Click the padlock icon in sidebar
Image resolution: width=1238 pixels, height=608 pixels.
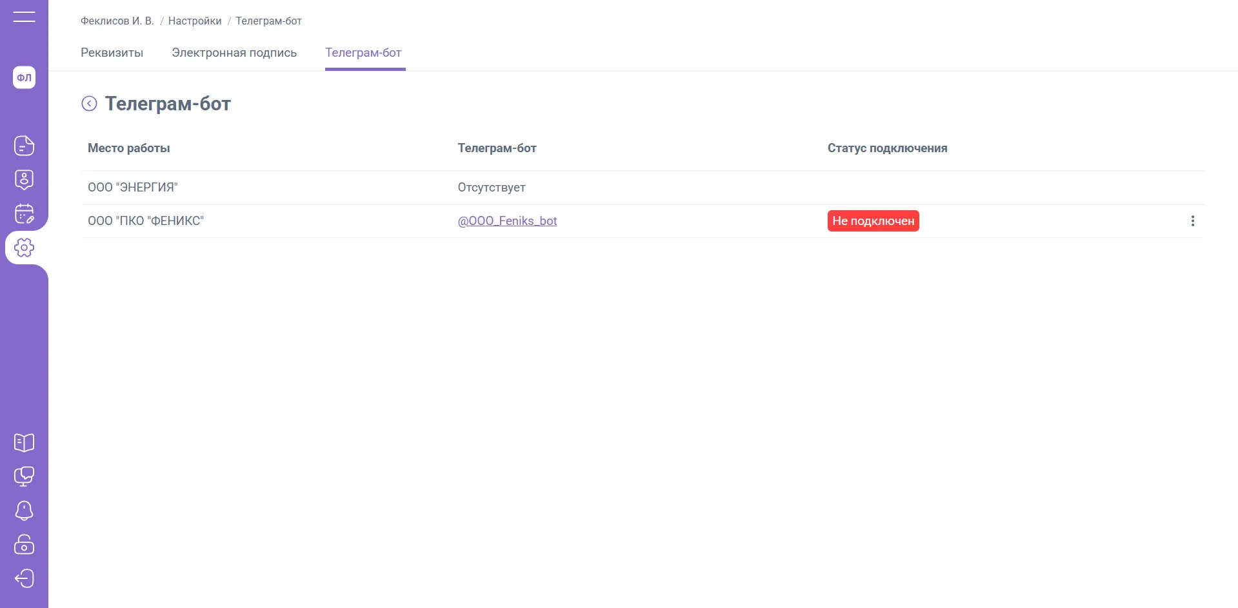[24, 545]
